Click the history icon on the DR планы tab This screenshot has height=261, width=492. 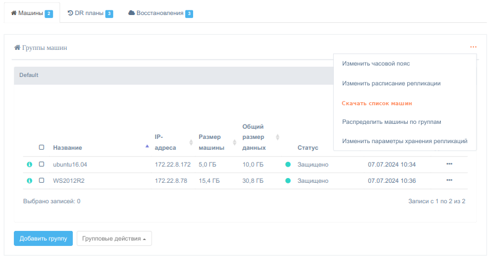point(70,13)
